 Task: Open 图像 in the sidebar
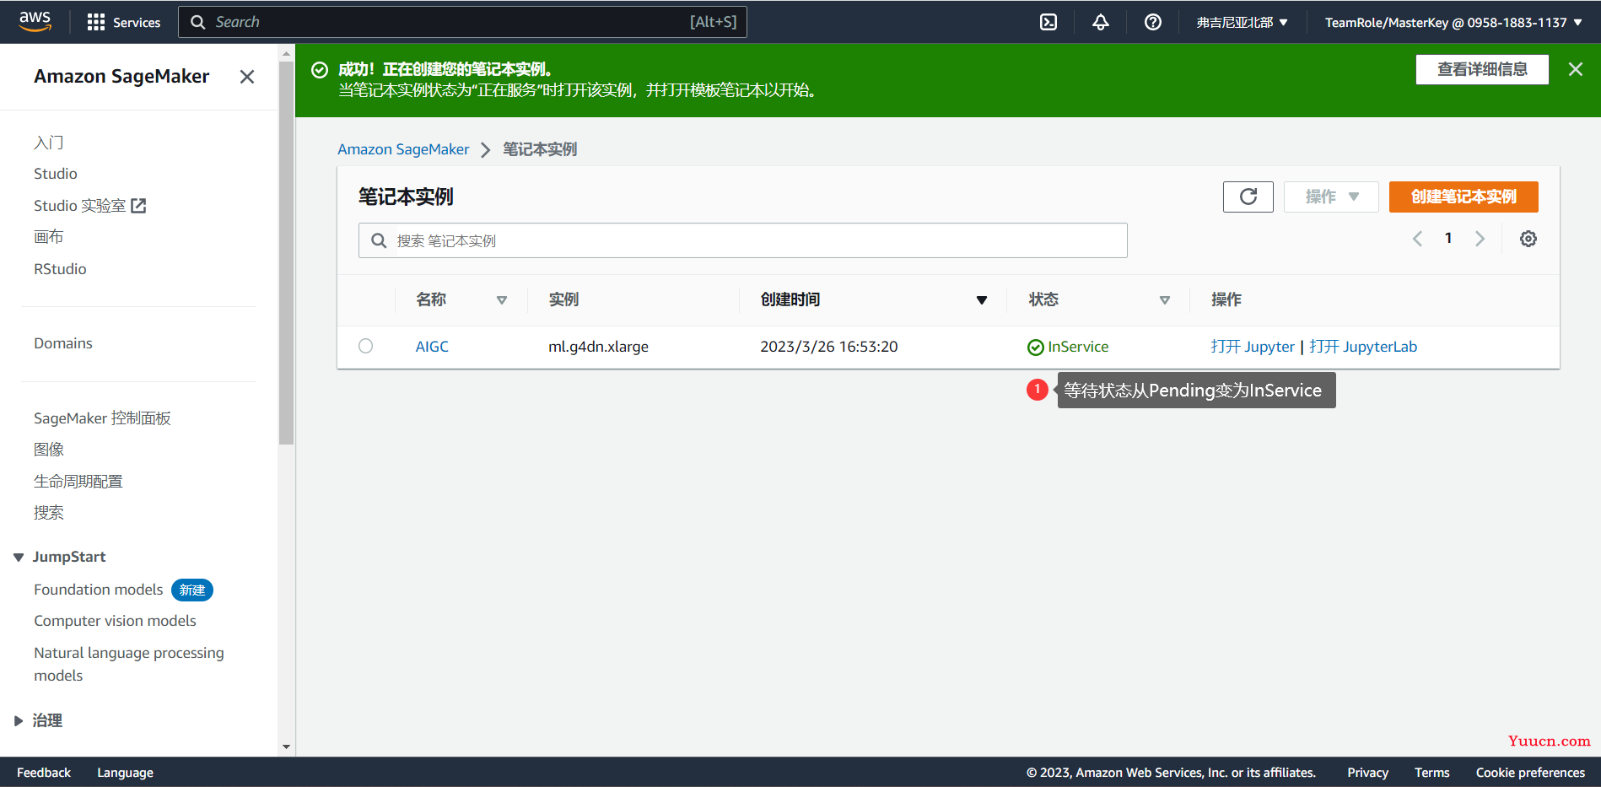pos(49,450)
